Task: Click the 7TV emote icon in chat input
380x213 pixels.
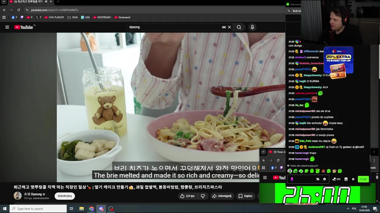Action: coord(318,179)
